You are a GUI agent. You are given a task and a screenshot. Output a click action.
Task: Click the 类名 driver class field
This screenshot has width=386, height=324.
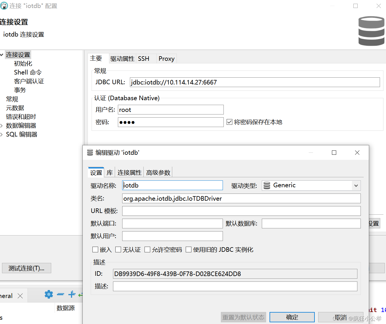241,198
